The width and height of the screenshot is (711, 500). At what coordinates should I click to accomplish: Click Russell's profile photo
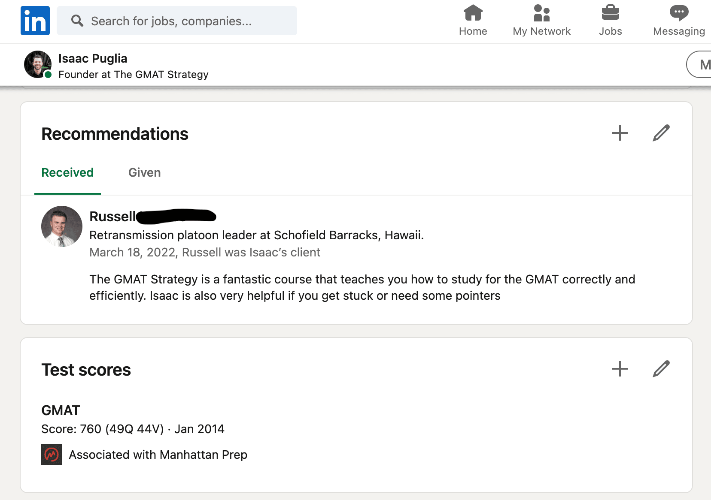(62, 226)
